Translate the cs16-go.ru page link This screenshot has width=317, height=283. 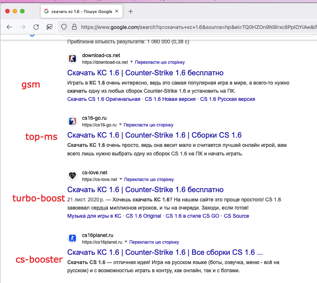(x=148, y=125)
